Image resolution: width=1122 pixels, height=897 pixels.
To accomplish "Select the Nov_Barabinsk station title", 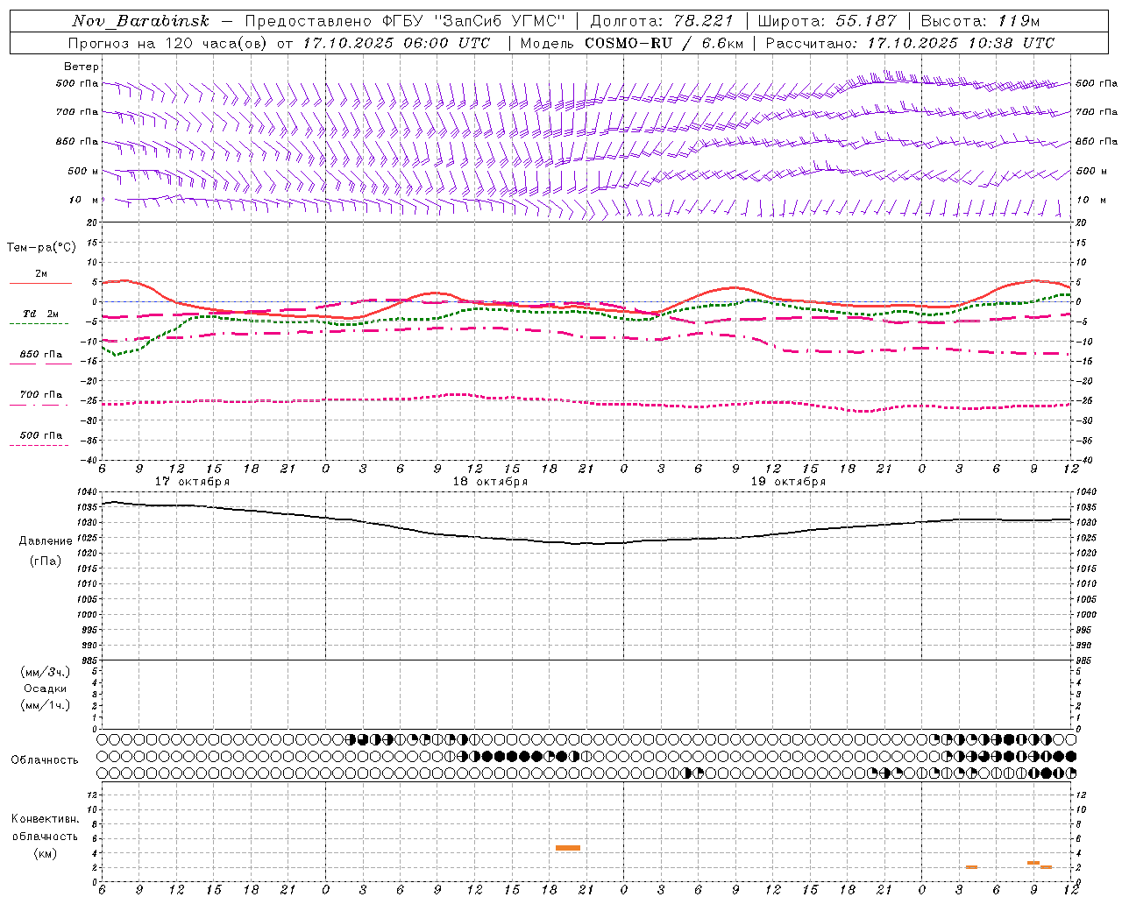I will pyautogui.click(x=141, y=21).
